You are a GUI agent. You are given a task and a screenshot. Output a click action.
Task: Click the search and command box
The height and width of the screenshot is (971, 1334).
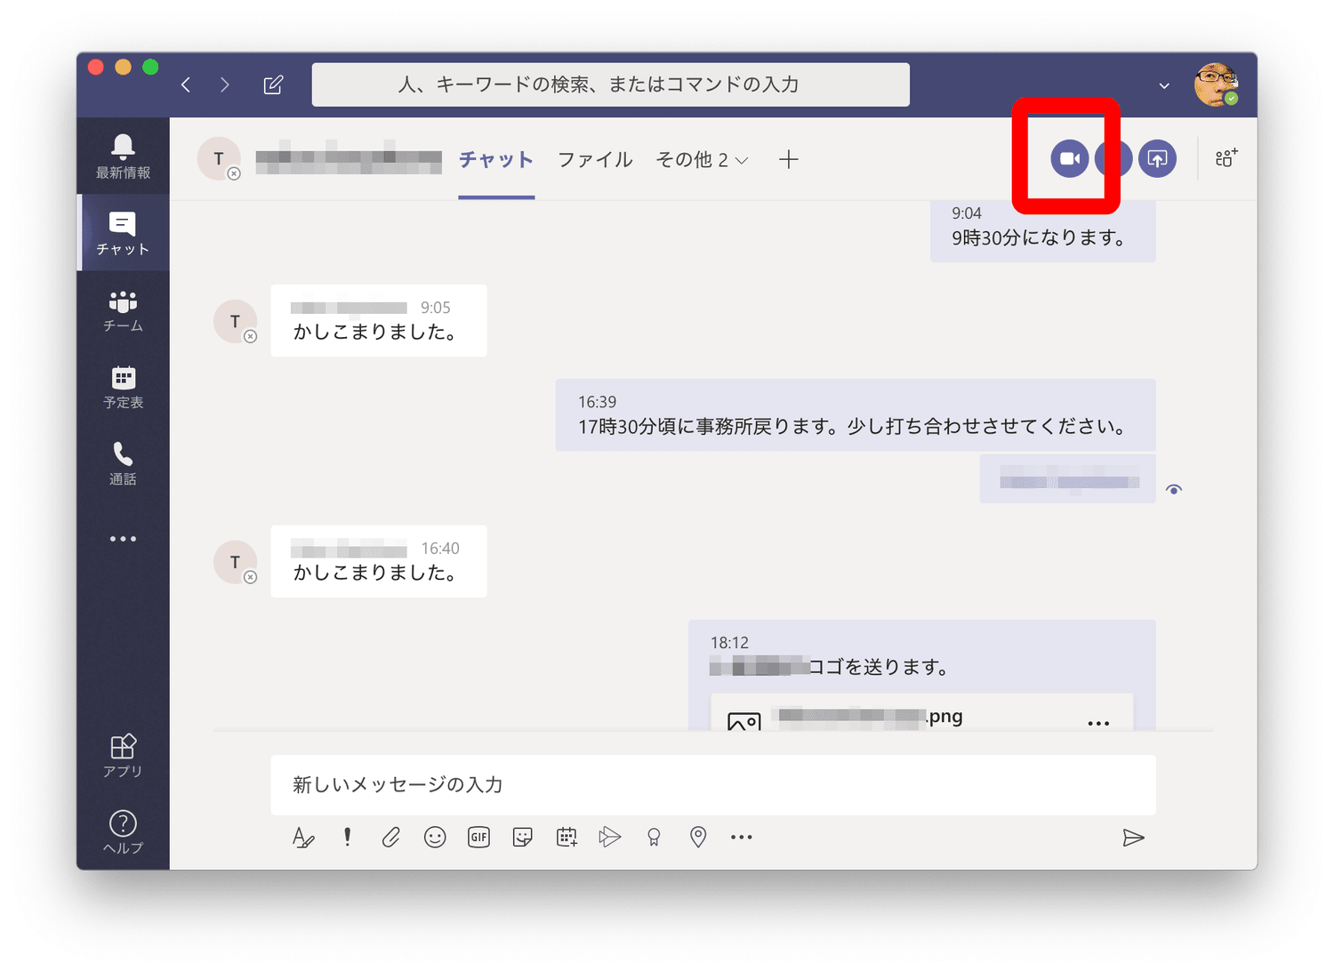pos(610,84)
